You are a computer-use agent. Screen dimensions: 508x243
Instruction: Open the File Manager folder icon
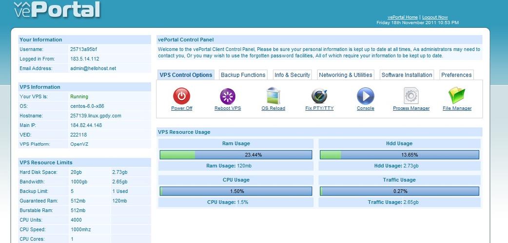click(x=457, y=96)
